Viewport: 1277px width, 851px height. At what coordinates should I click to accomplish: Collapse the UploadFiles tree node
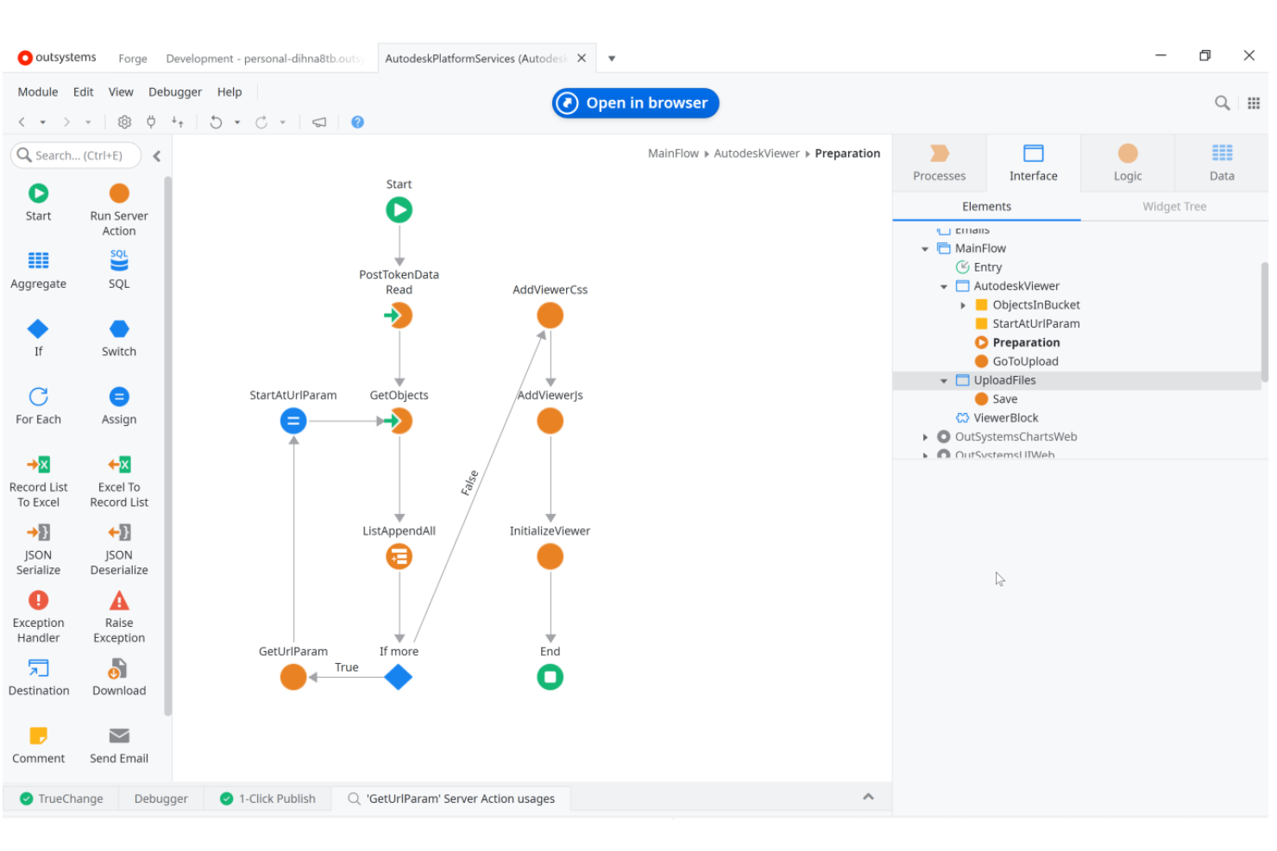[x=944, y=380]
